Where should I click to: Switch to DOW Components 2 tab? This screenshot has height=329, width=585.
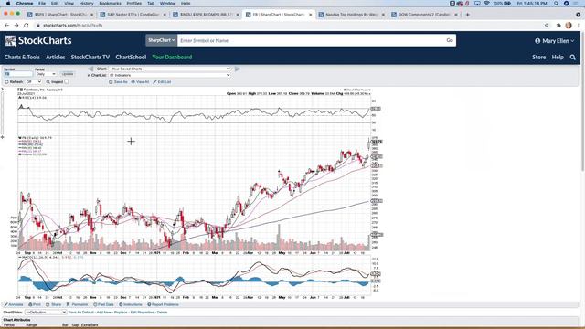pyautogui.click(x=424, y=15)
